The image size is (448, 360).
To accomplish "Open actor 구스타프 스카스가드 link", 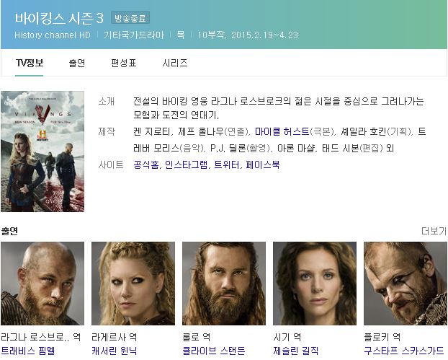I will click(404, 351).
